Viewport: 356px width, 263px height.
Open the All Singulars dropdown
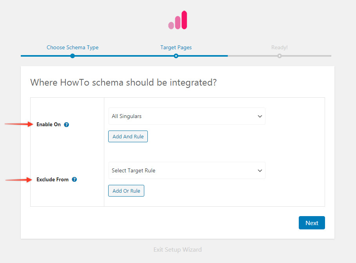point(187,116)
